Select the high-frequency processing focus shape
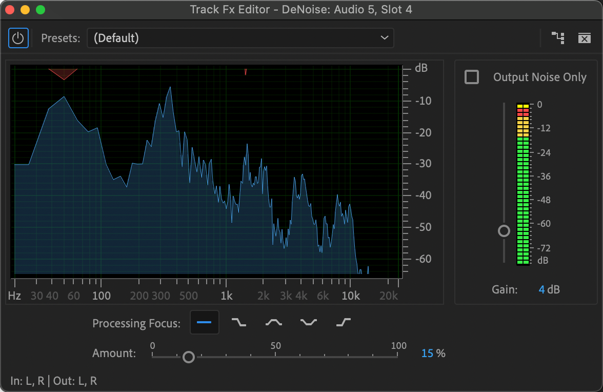Image resolution: width=603 pixels, height=392 pixels. (343, 322)
